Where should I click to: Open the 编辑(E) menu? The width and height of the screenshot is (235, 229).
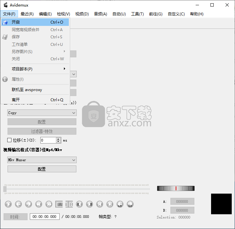click(45, 14)
